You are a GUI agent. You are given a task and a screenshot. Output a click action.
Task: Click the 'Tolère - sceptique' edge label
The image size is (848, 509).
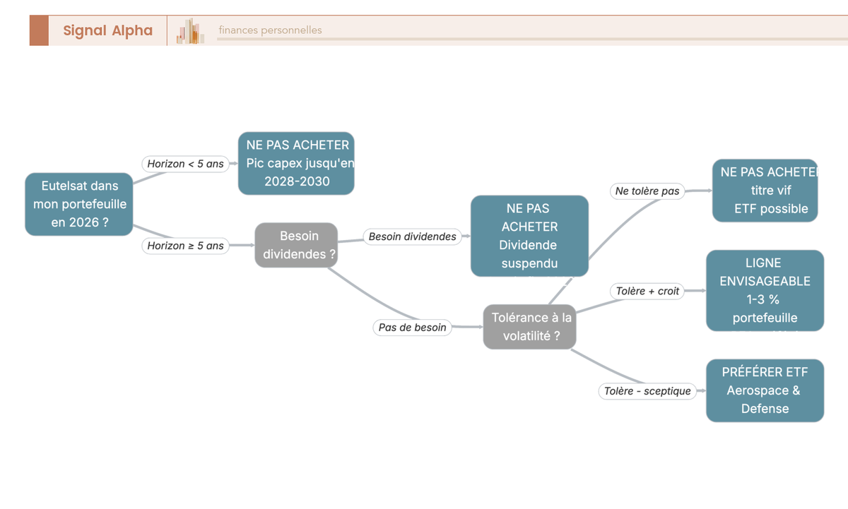tap(647, 390)
